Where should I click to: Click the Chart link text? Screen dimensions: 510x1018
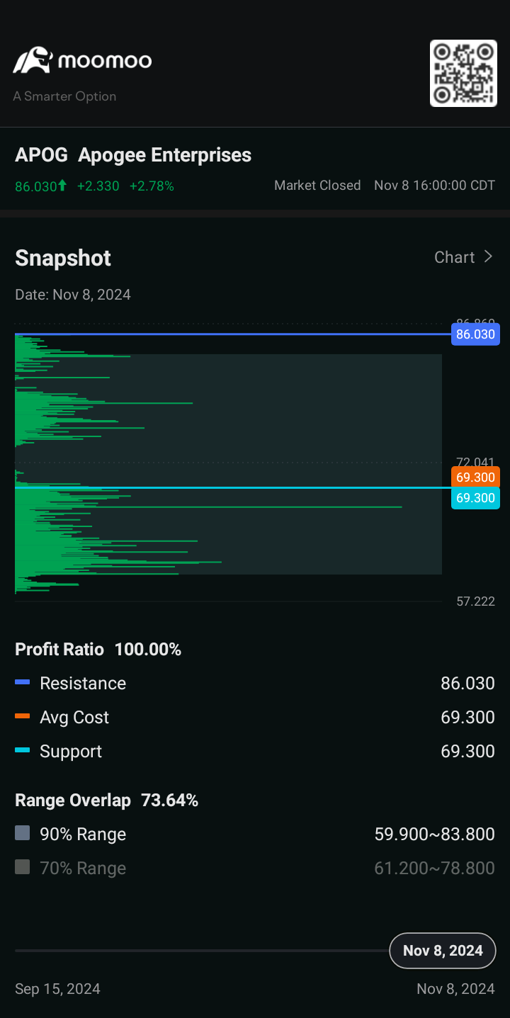(454, 257)
